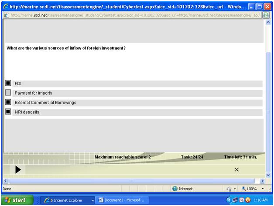Click the FDI answer label
Viewport: 274px width, 206px height.
(x=18, y=84)
